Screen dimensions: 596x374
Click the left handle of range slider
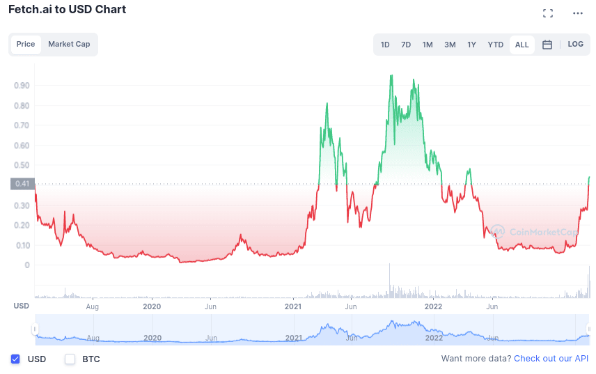coord(35,329)
